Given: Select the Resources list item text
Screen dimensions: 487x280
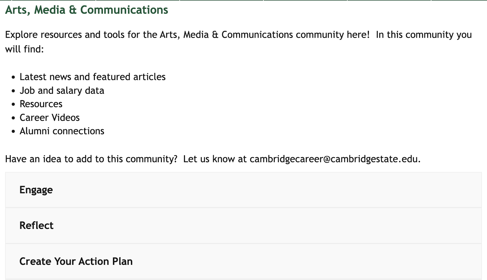Looking at the screenshot, I should coord(41,104).
